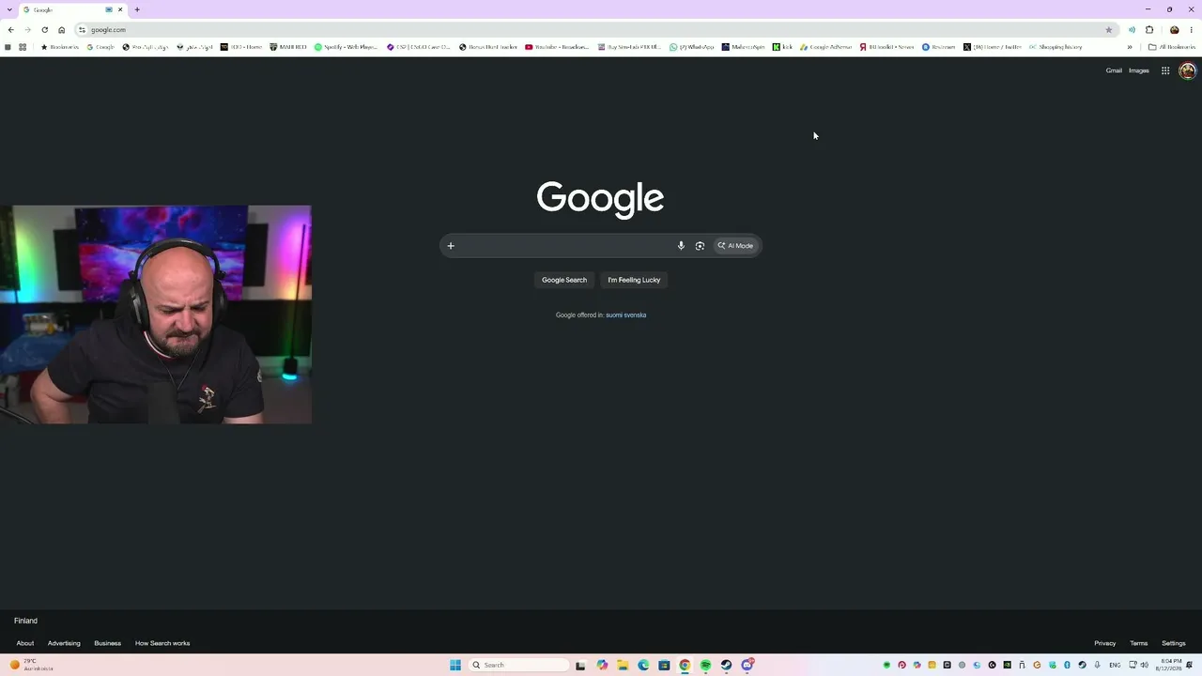The height and width of the screenshot is (676, 1202).
Task: Start a voice search with the microphone
Action: 681,246
